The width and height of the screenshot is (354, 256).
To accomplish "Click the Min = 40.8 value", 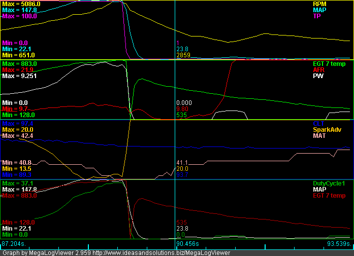I will coord(17,163).
